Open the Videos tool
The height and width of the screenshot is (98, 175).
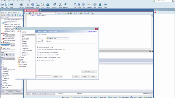coord(105,5)
